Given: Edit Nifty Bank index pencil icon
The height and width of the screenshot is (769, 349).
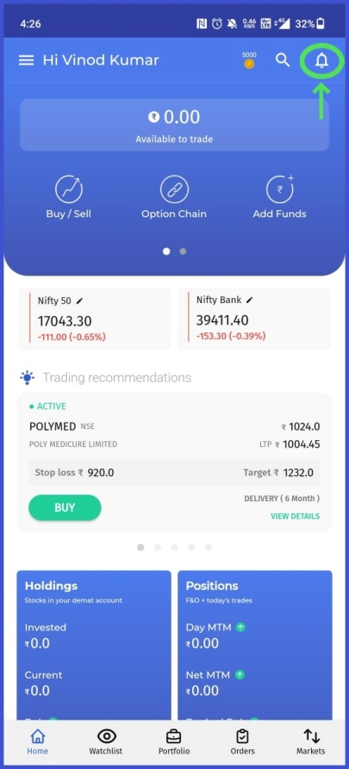Looking at the screenshot, I should point(249,300).
